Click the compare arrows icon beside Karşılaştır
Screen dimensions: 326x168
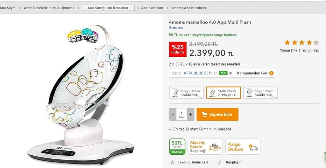[x=220, y=162]
